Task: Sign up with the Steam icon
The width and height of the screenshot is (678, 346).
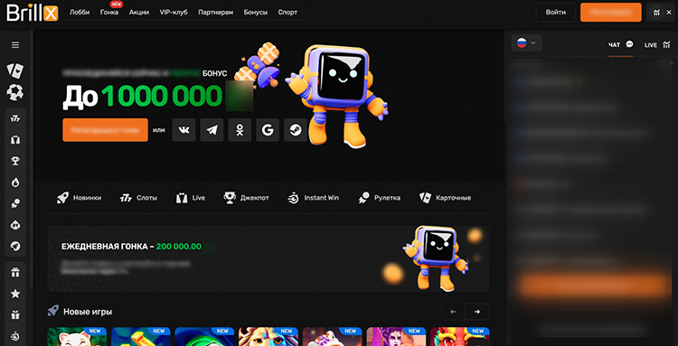Action: (x=296, y=130)
